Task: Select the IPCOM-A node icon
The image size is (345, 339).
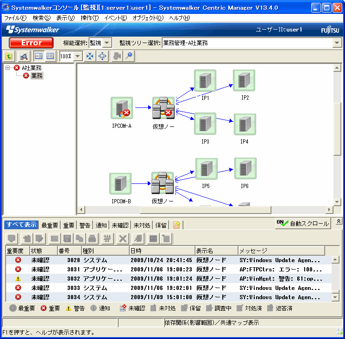Action: [122, 108]
